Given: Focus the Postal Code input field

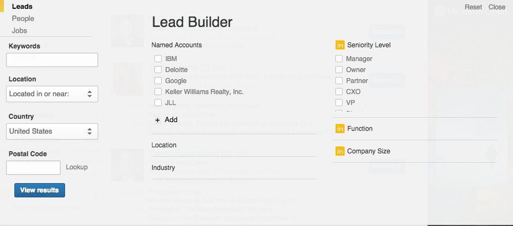Looking at the screenshot, I should (x=33, y=168).
